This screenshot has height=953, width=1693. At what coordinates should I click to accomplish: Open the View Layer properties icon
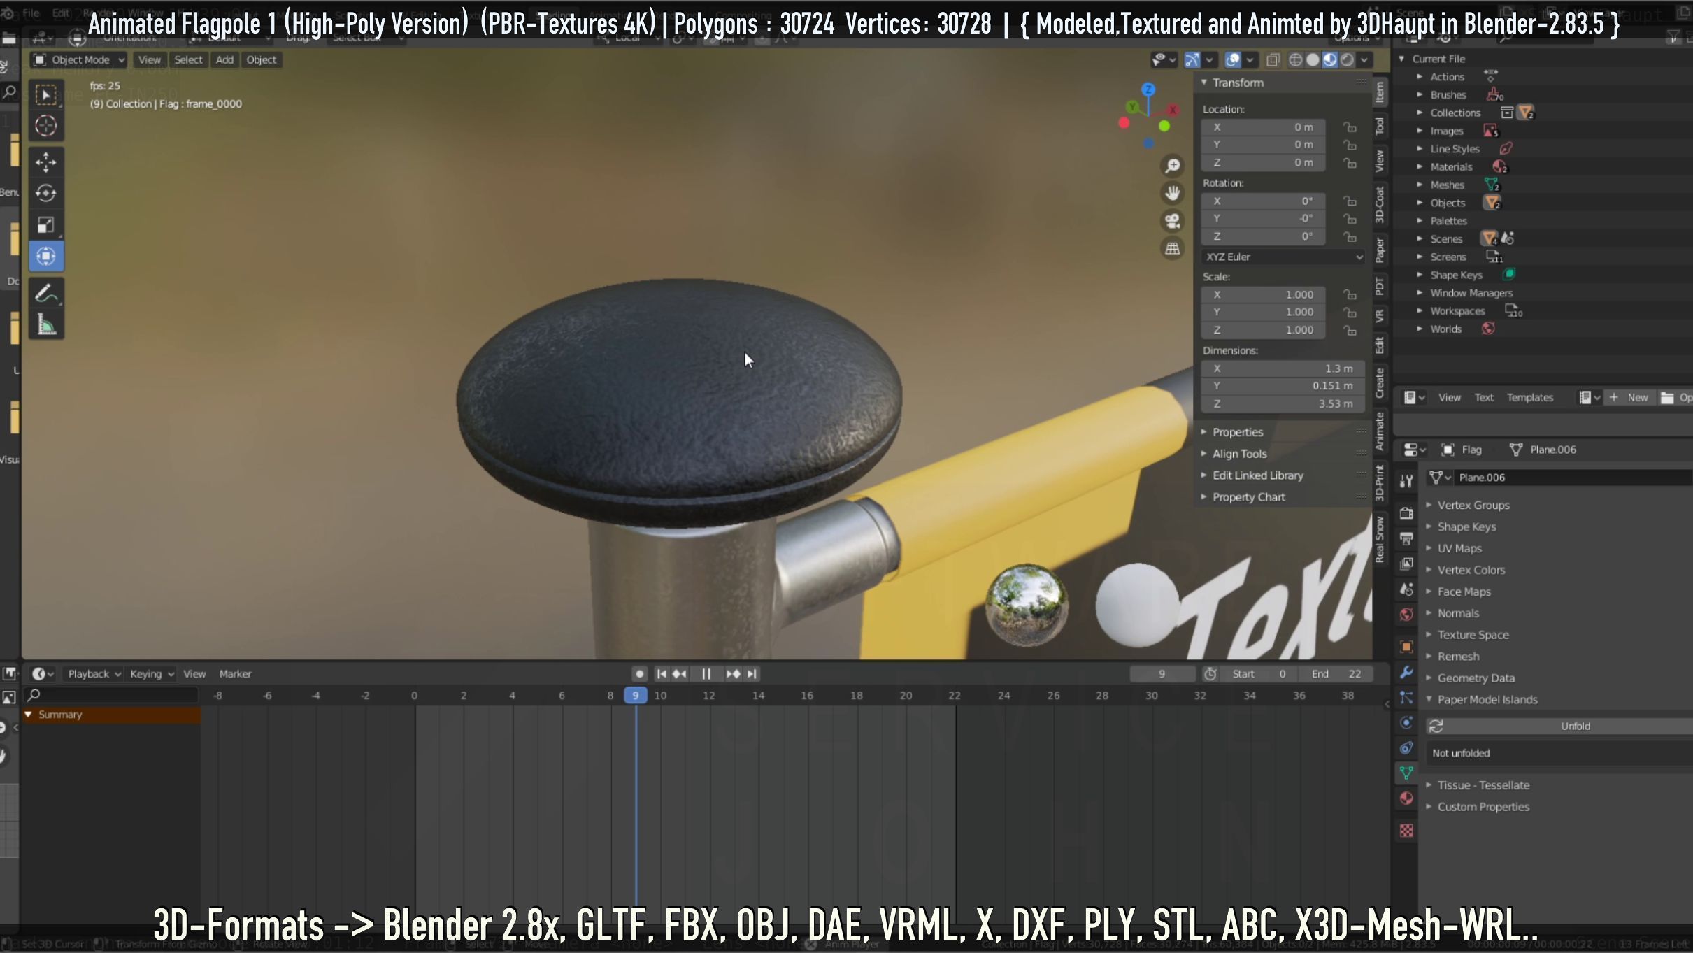[1406, 564]
